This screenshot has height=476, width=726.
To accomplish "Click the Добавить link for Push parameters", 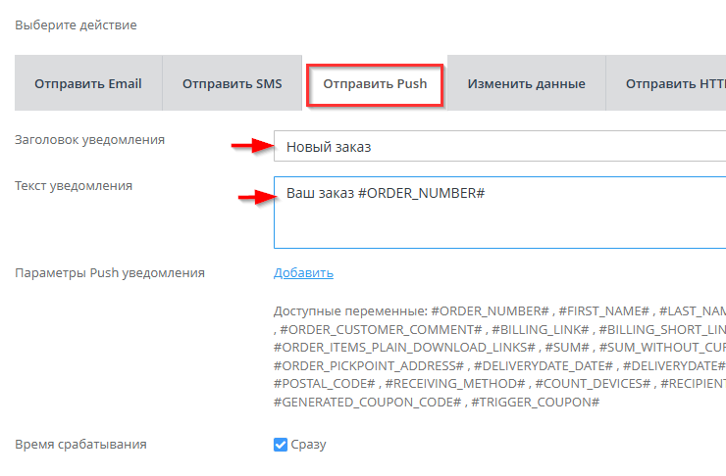I will [x=303, y=273].
